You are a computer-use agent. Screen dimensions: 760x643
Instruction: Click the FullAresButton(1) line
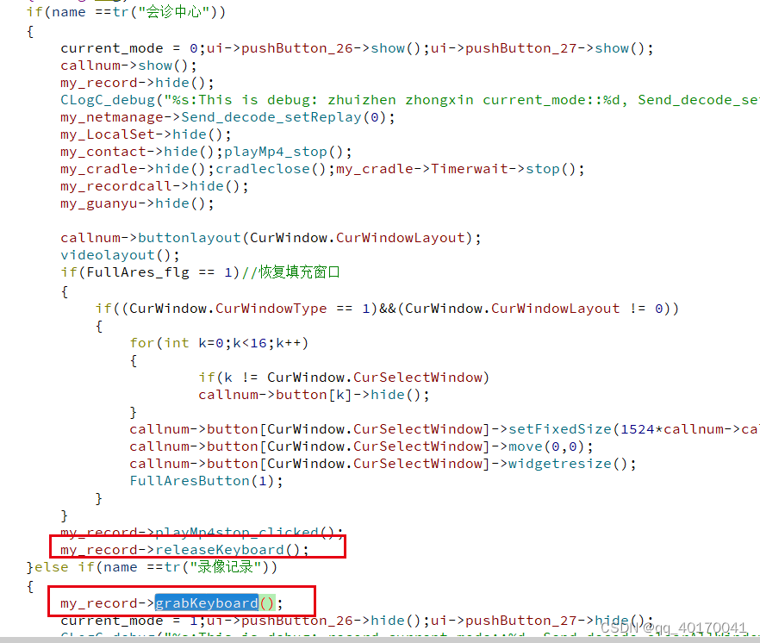click(x=206, y=481)
